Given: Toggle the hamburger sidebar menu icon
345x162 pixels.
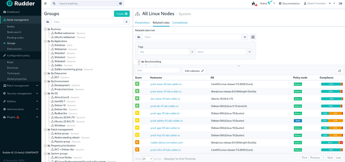Looking at the screenshot, I should click(45, 3).
